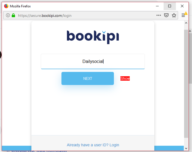The width and height of the screenshot is (192, 152).
Task: Save page to Pocket icon
Action: coord(166,15)
